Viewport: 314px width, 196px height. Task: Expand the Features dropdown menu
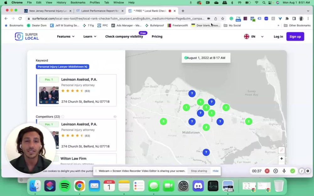click(x=66, y=36)
